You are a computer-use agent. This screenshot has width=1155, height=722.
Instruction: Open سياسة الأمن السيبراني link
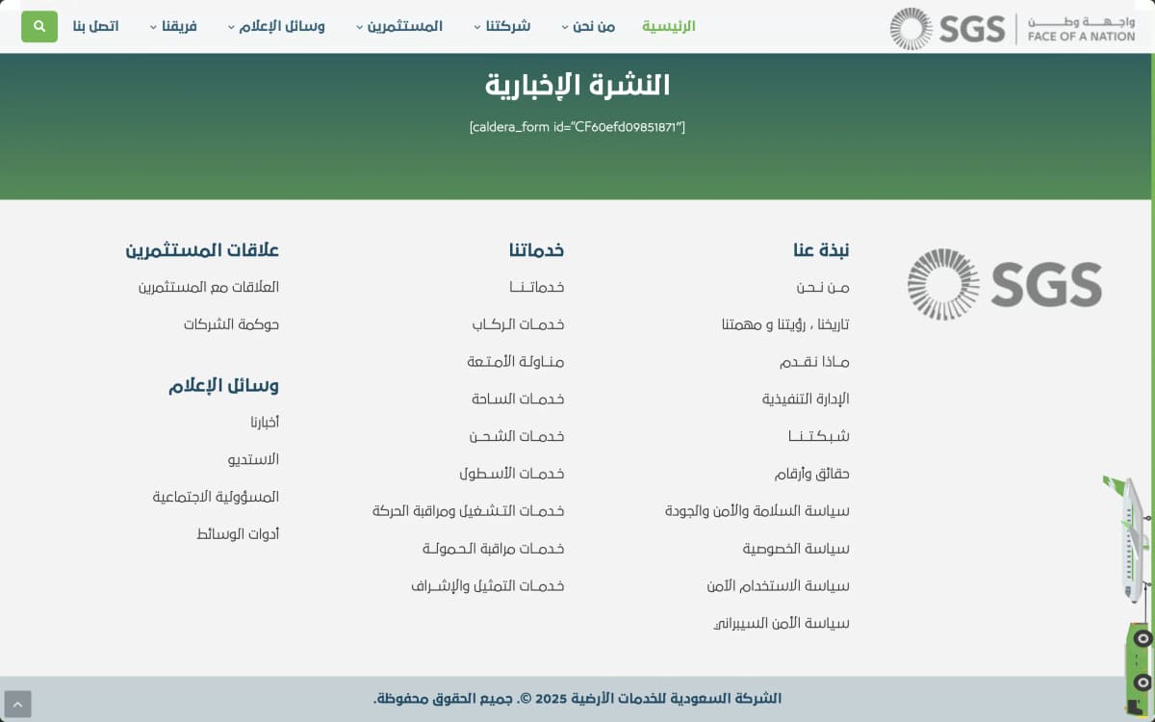[x=780, y=623]
